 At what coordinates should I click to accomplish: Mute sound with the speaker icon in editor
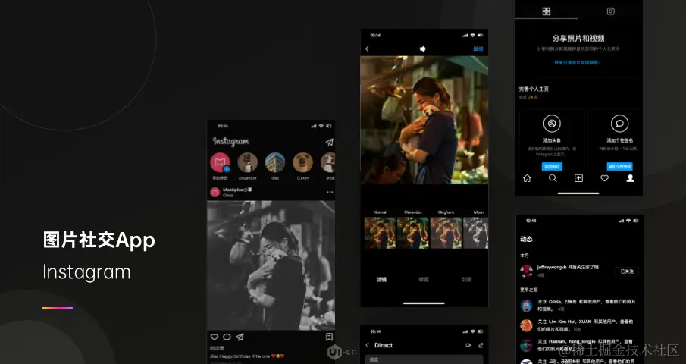point(423,49)
